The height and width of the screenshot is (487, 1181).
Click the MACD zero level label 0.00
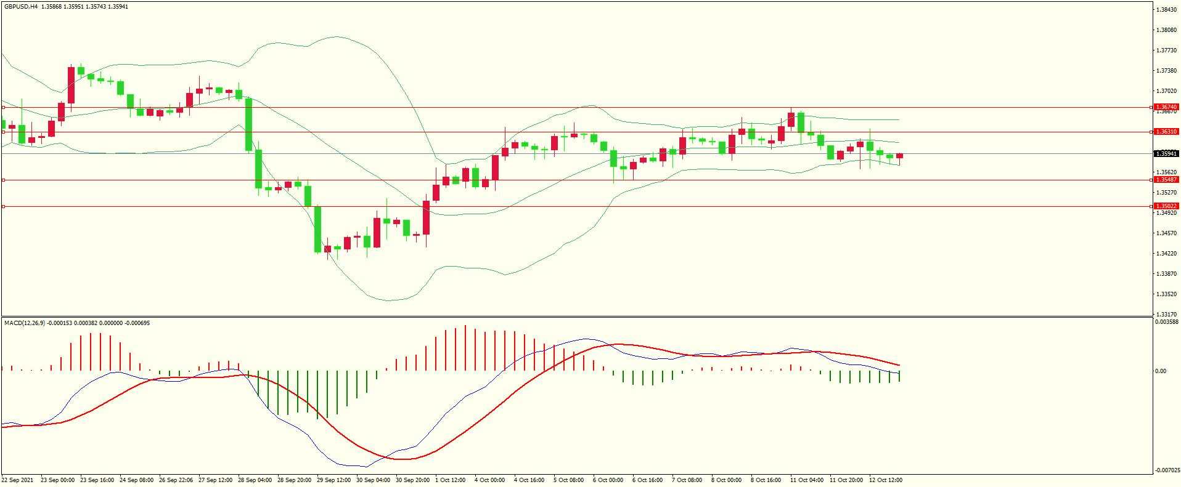[x=1161, y=371]
